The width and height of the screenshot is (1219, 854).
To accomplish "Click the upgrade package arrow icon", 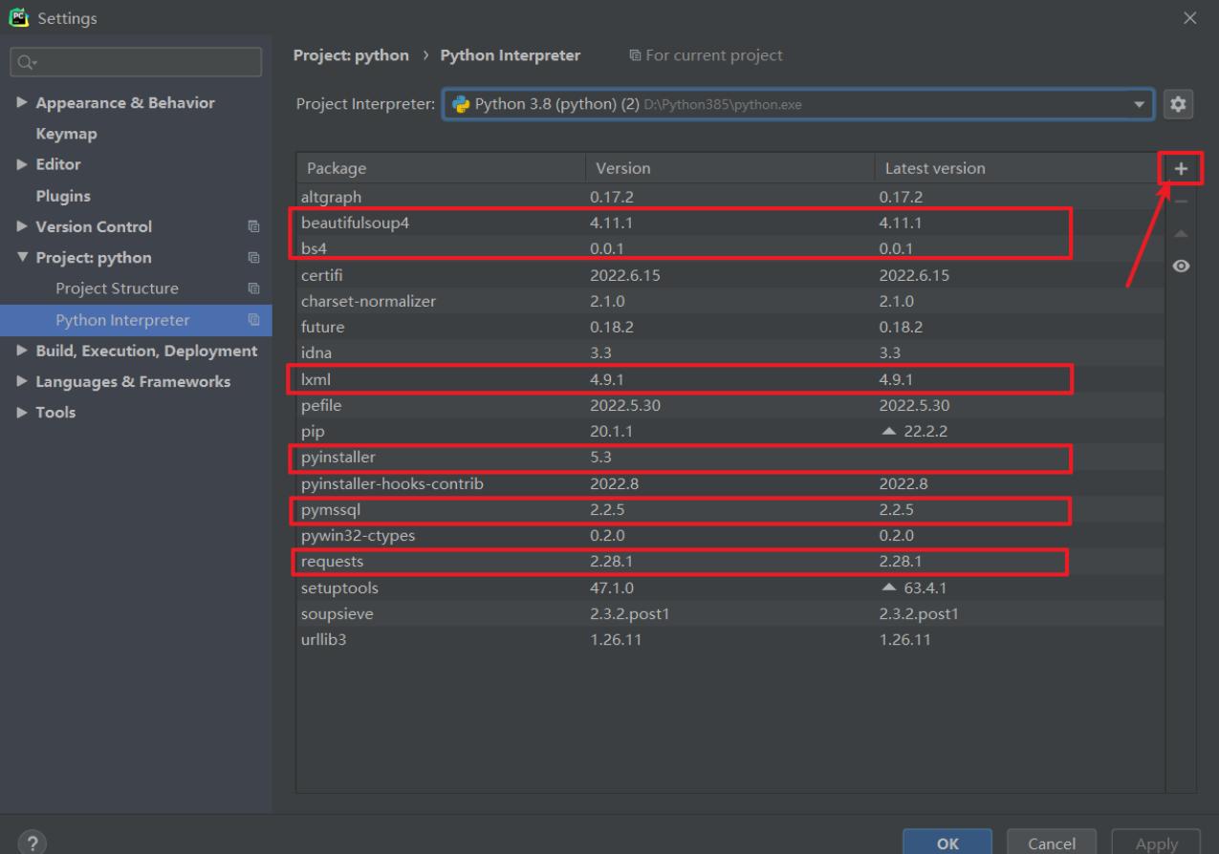I will pyautogui.click(x=1181, y=234).
